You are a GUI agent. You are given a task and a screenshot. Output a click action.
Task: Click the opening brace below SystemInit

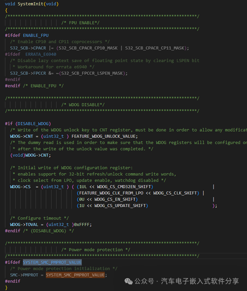tap(6, 10)
